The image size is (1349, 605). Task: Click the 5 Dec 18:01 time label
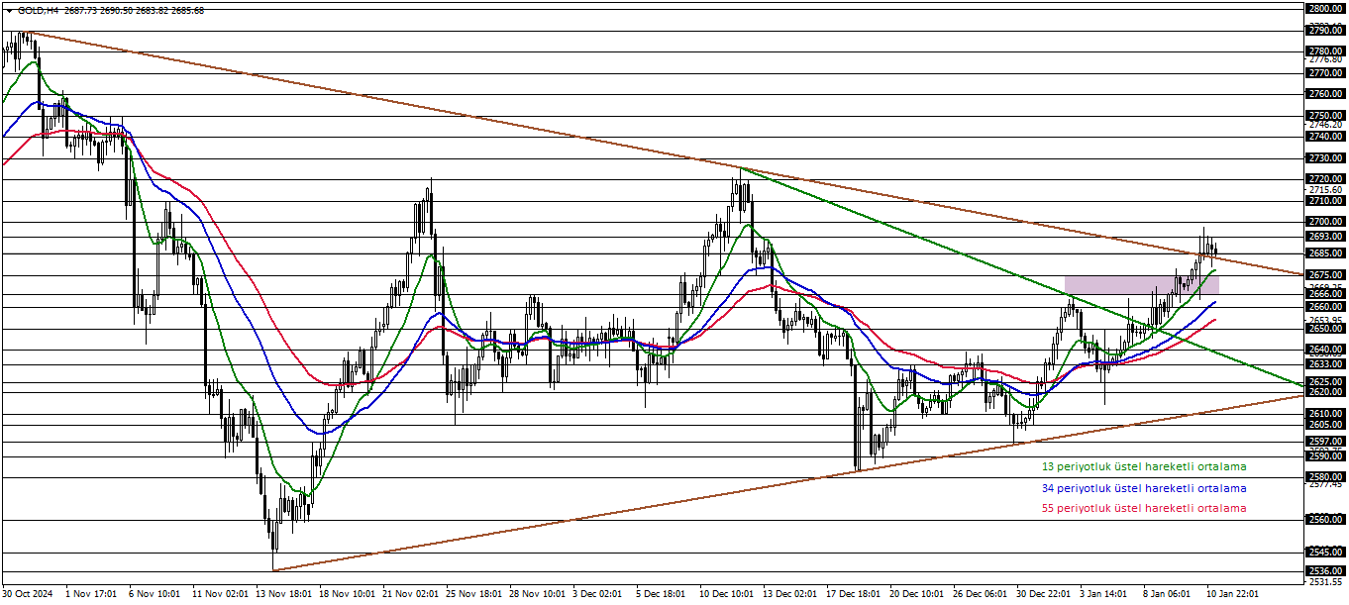(663, 594)
